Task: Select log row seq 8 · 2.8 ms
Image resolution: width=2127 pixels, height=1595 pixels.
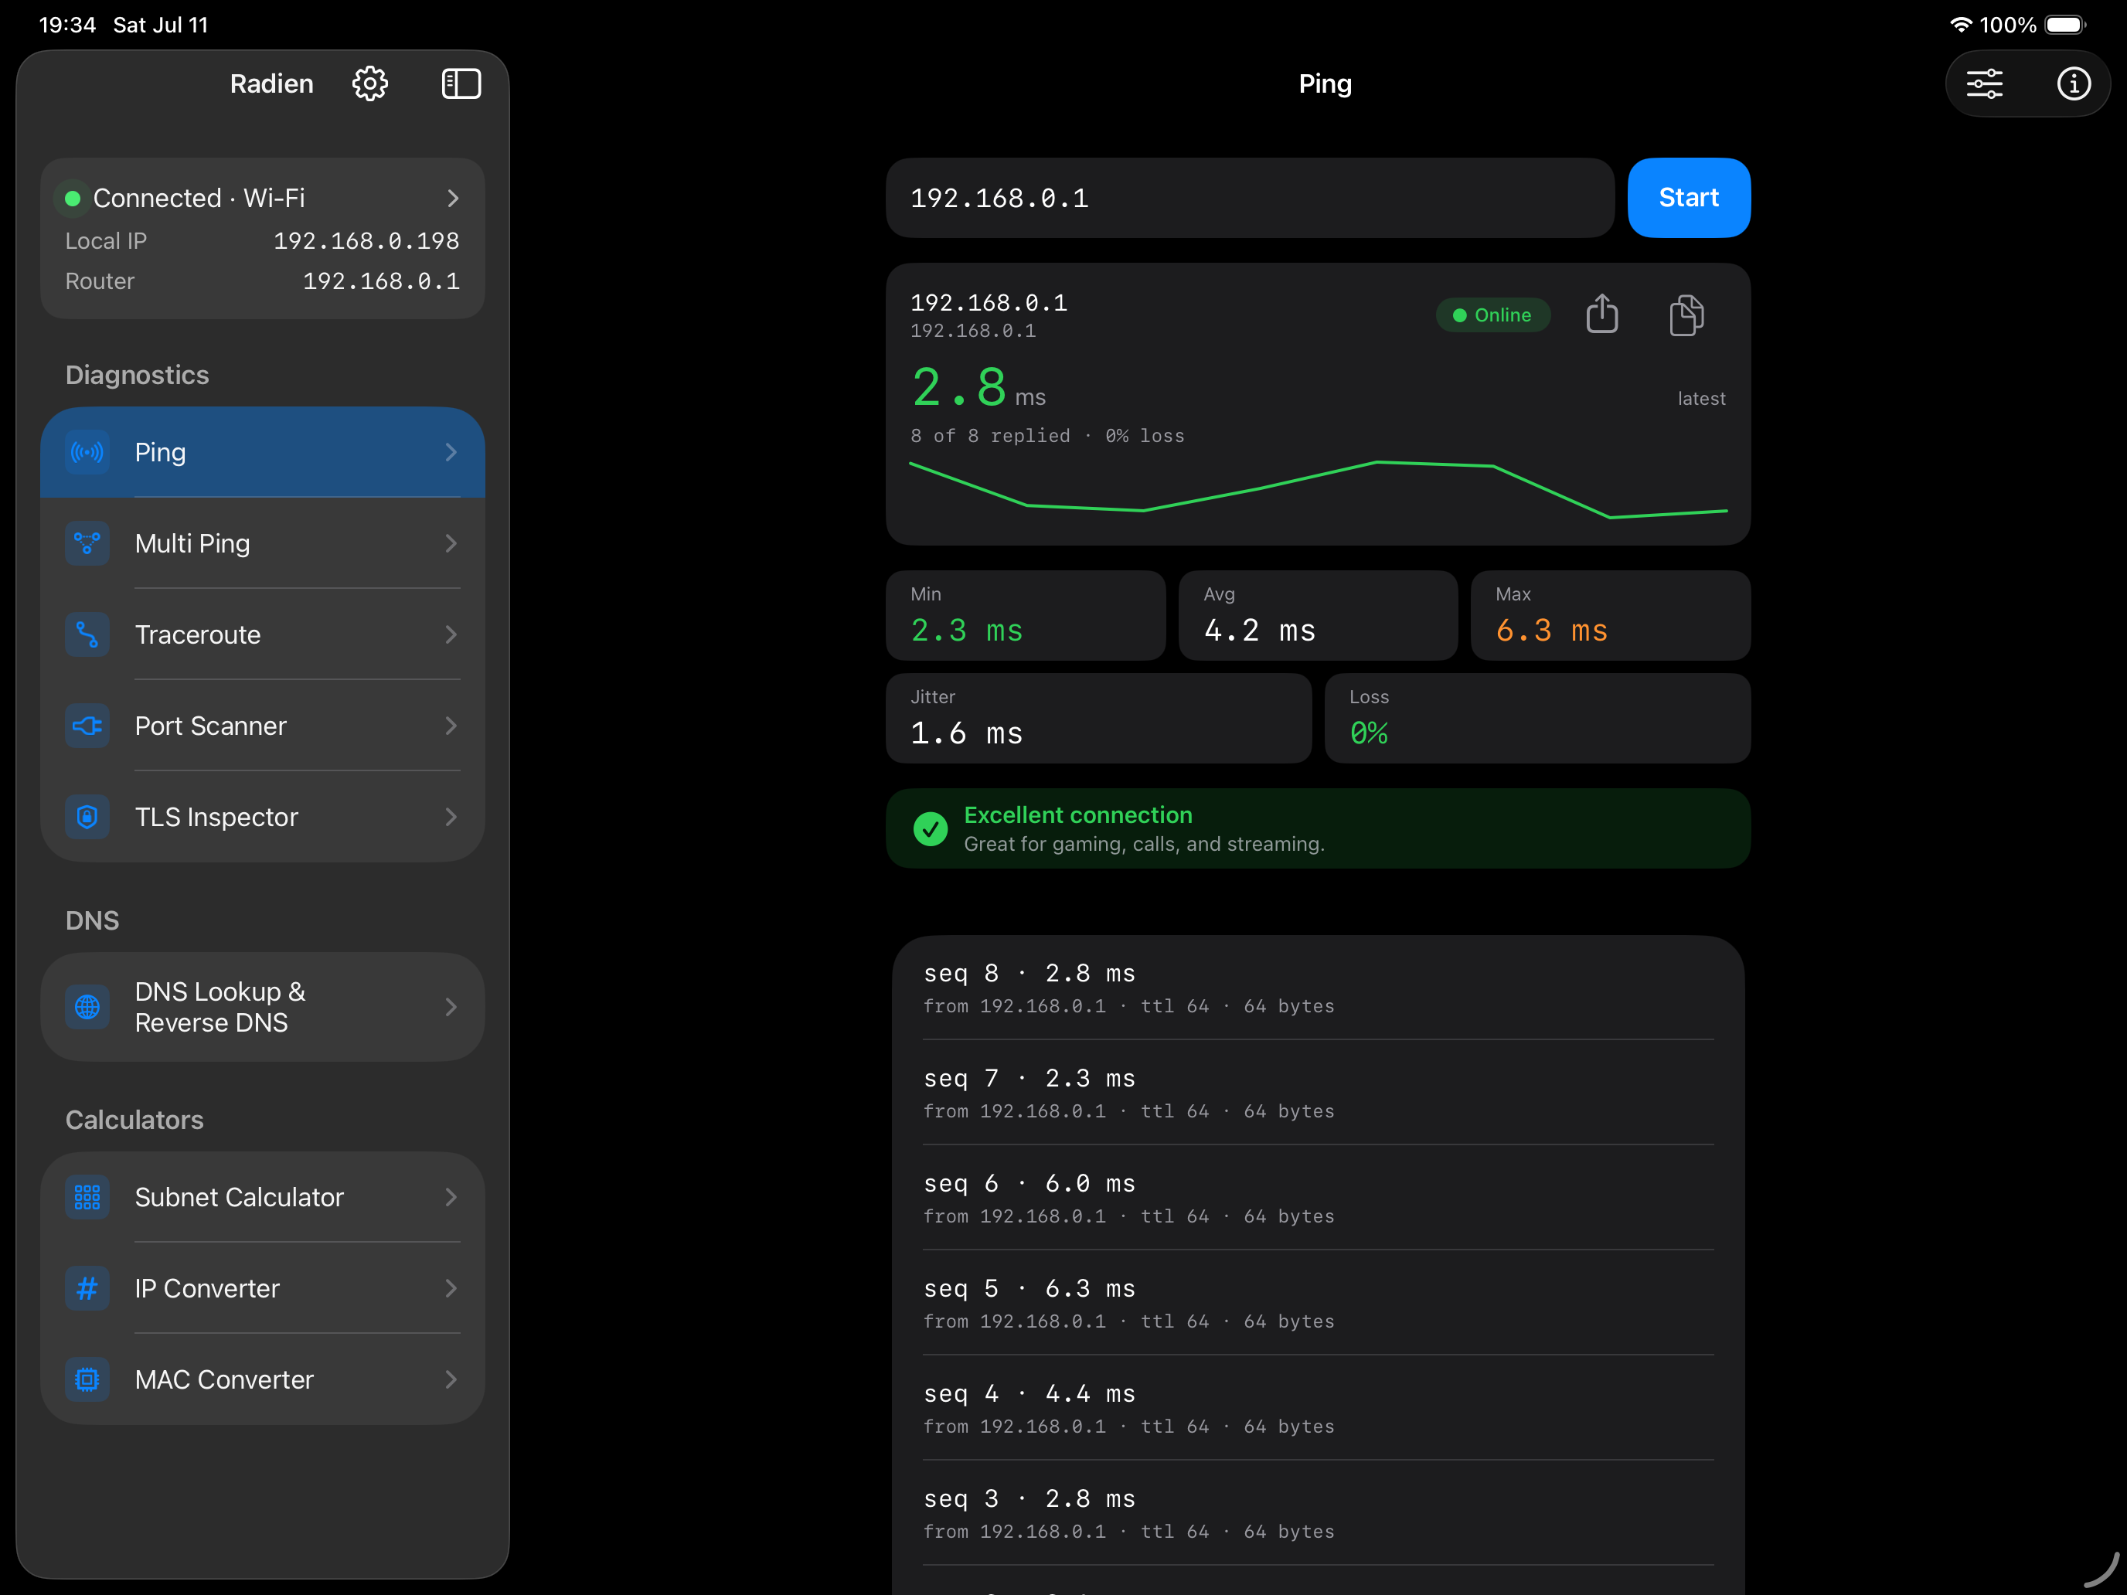Action: (1317, 988)
